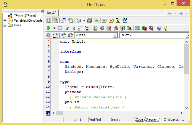The height and width of the screenshot is (125, 192).
Task: Jump to Intf section icon
Action: (x=63, y=35)
